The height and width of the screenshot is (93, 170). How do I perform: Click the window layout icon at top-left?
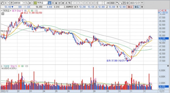2,3
